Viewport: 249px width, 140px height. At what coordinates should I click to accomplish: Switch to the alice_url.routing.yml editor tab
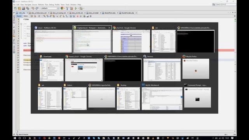tap(59, 13)
